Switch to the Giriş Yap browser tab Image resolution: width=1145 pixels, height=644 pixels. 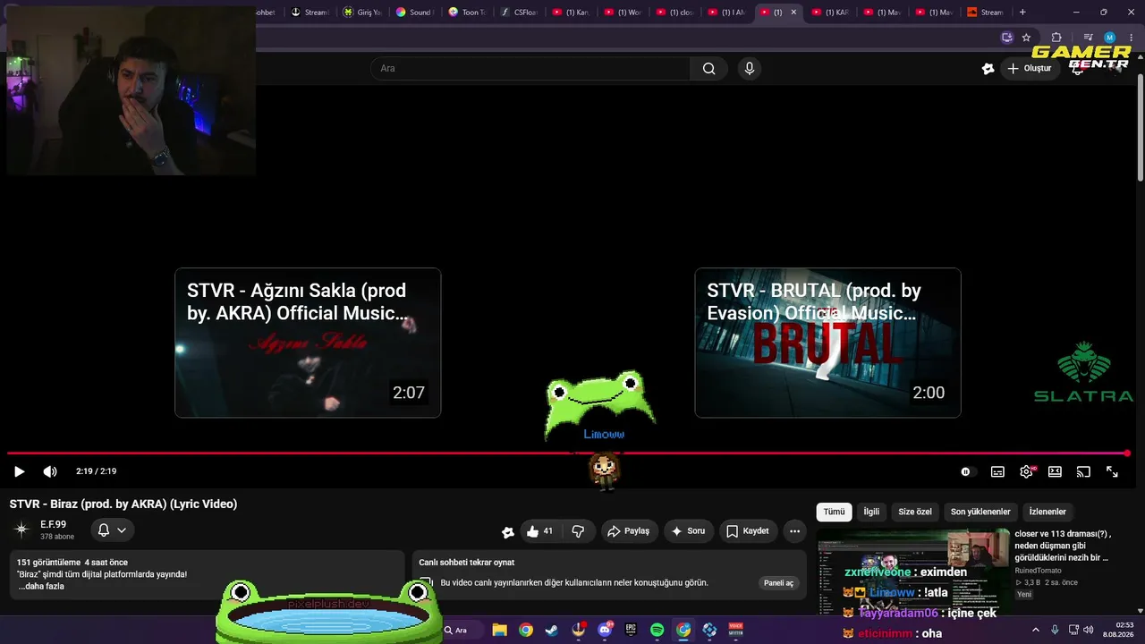pyautogui.click(x=362, y=13)
